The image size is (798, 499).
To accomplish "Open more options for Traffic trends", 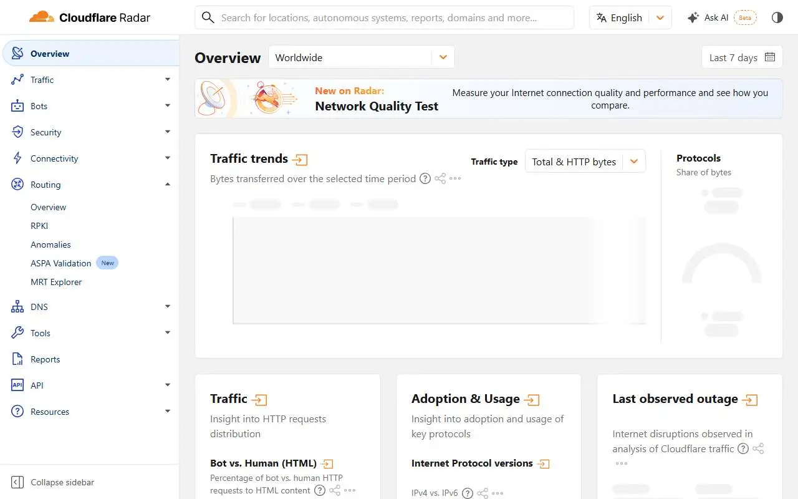I will (455, 178).
